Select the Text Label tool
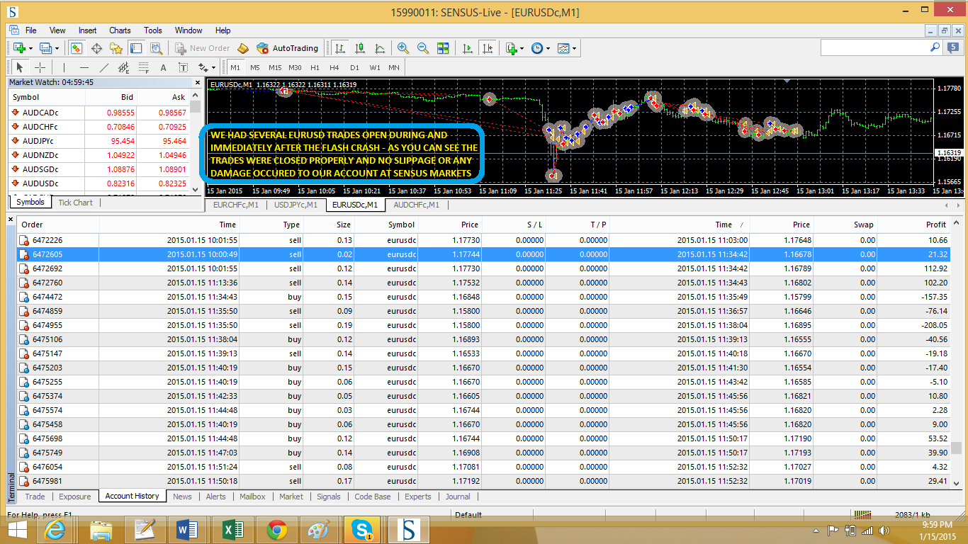The width and height of the screenshot is (968, 544). pos(183,67)
